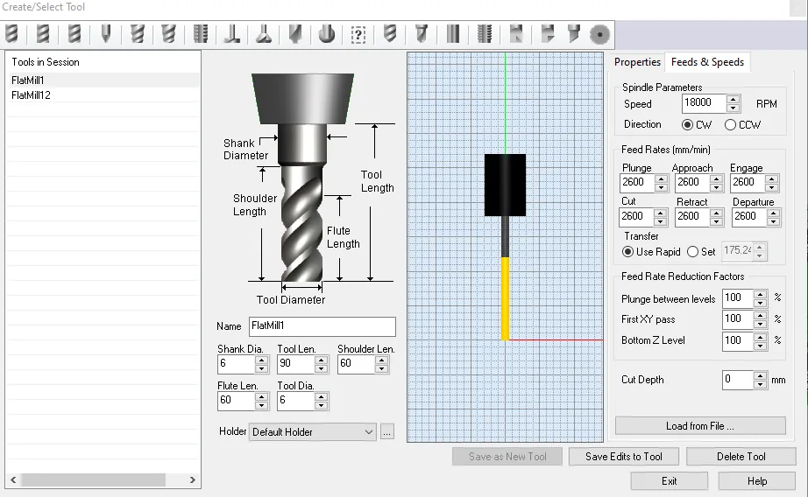
Task: Set spindle direction to CW
Action: (x=687, y=124)
